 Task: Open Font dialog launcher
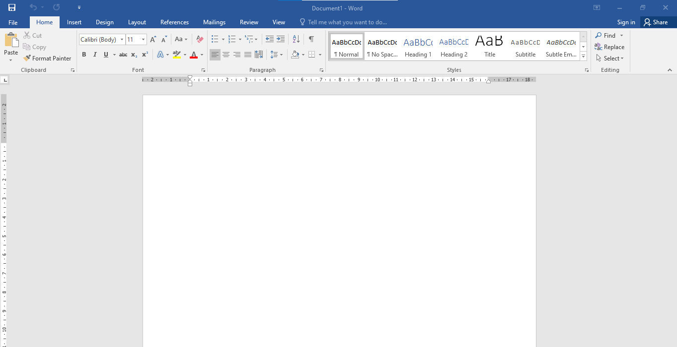pos(203,70)
